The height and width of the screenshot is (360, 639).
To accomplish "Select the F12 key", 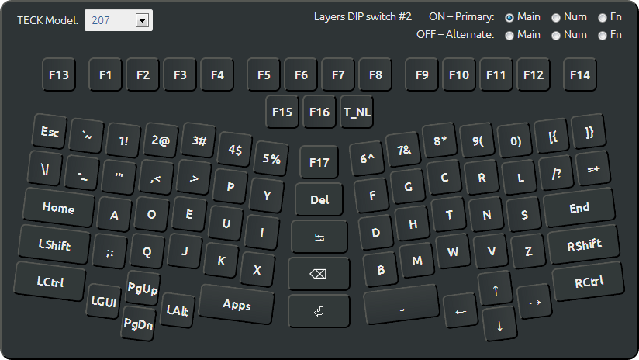I will [x=533, y=74].
